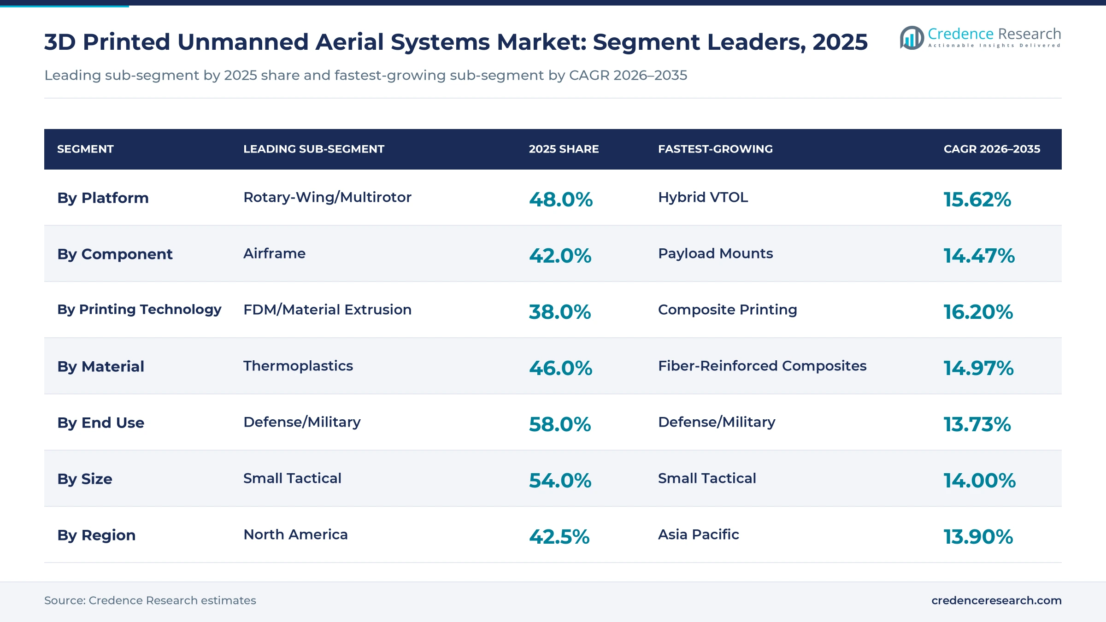Click the Thermoplastics cell
This screenshot has height=622, width=1106.
(298, 366)
